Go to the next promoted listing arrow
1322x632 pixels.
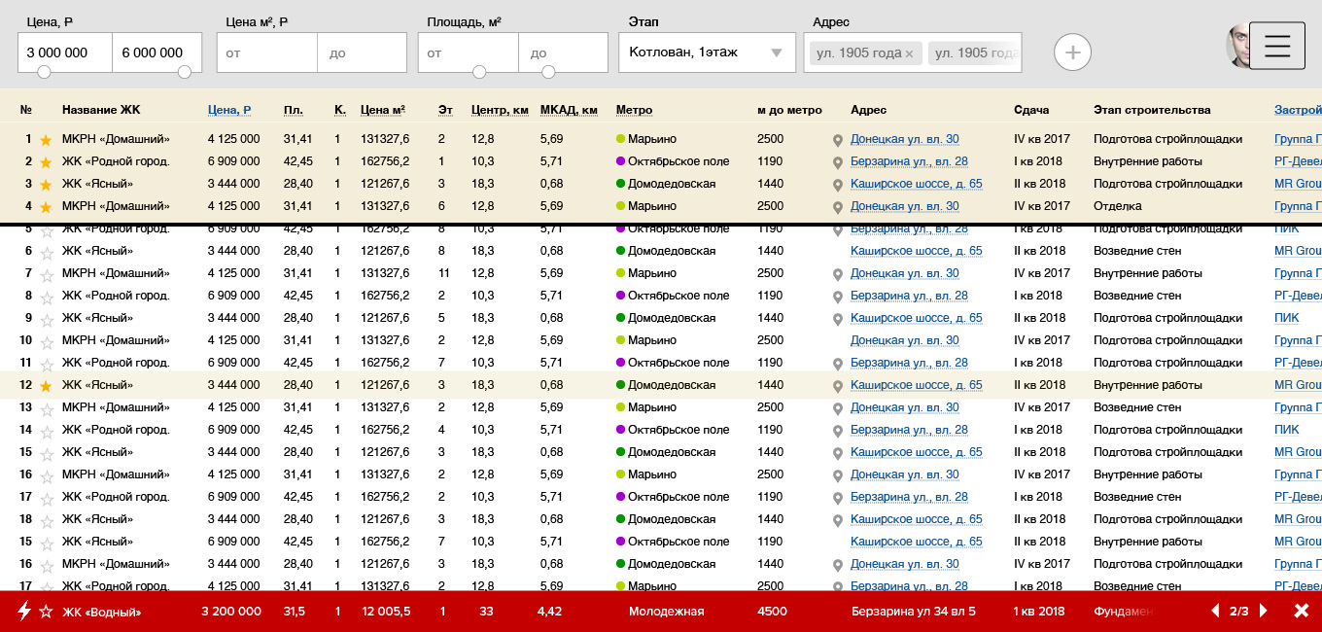(x=1264, y=612)
